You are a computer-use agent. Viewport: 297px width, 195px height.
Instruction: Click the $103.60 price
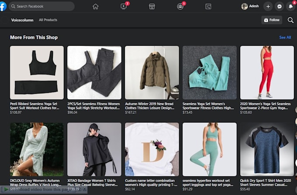tap(246, 113)
